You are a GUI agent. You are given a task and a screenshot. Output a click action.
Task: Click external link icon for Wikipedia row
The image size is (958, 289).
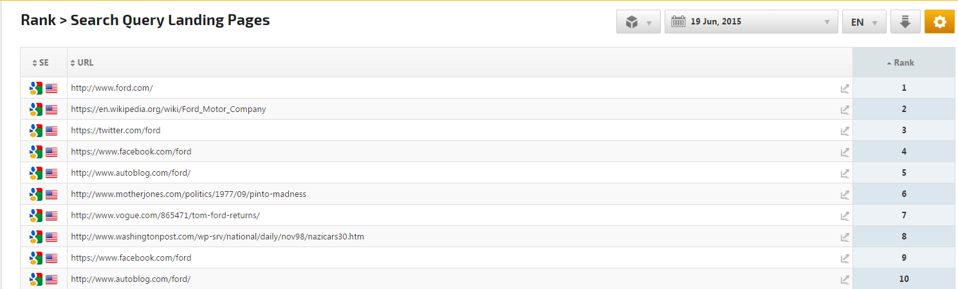(845, 109)
